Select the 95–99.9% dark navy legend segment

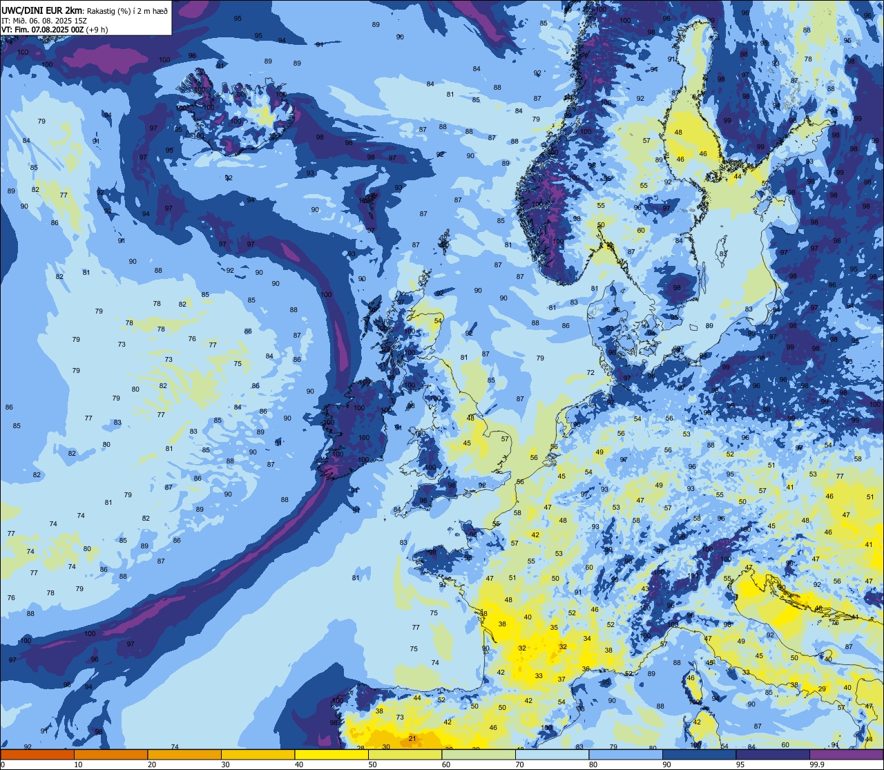[x=773, y=754]
